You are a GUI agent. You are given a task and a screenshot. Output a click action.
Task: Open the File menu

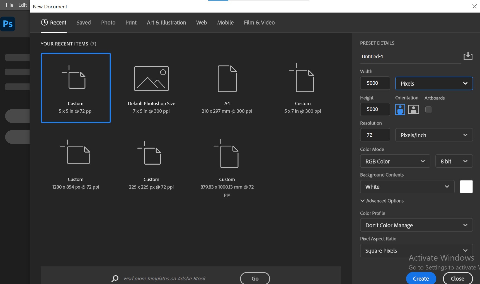pos(9,5)
